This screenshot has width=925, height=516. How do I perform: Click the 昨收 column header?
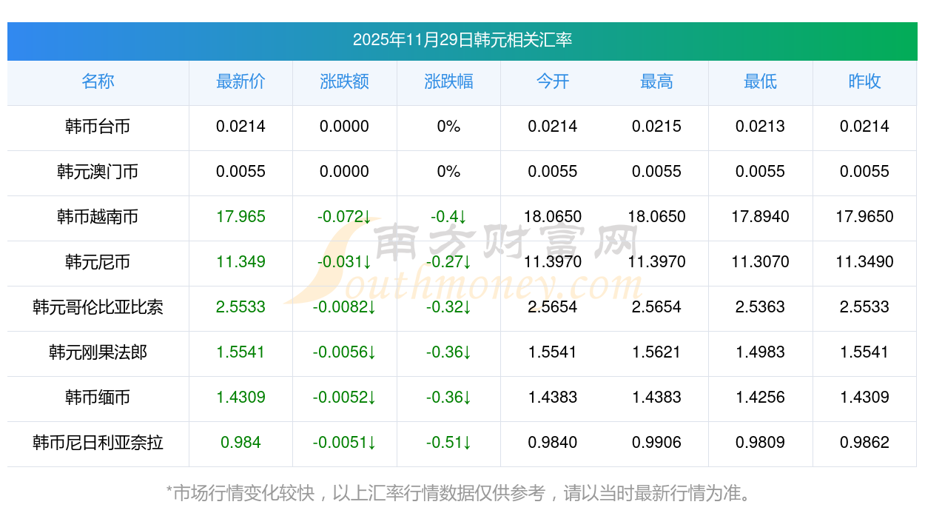click(x=864, y=81)
